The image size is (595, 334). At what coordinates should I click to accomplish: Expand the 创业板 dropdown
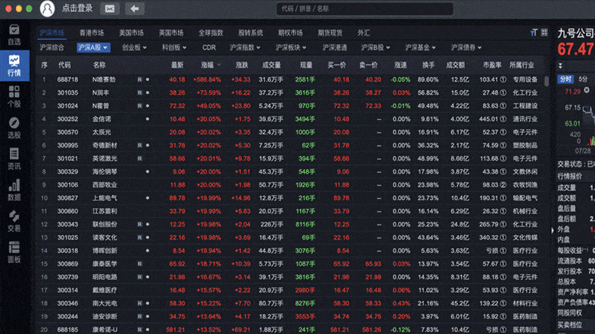coord(134,48)
